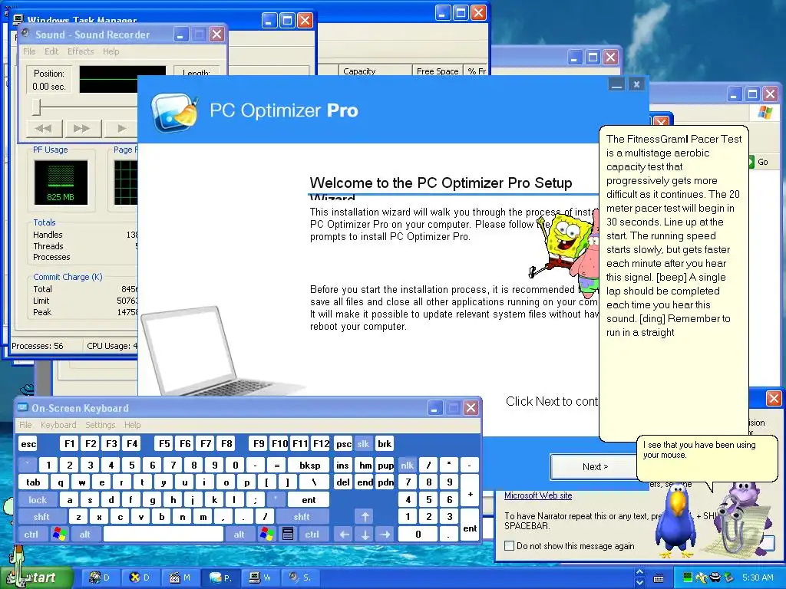Click Sound Recorder's play button
The height and width of the screenshot is (589, 786).
121,128
